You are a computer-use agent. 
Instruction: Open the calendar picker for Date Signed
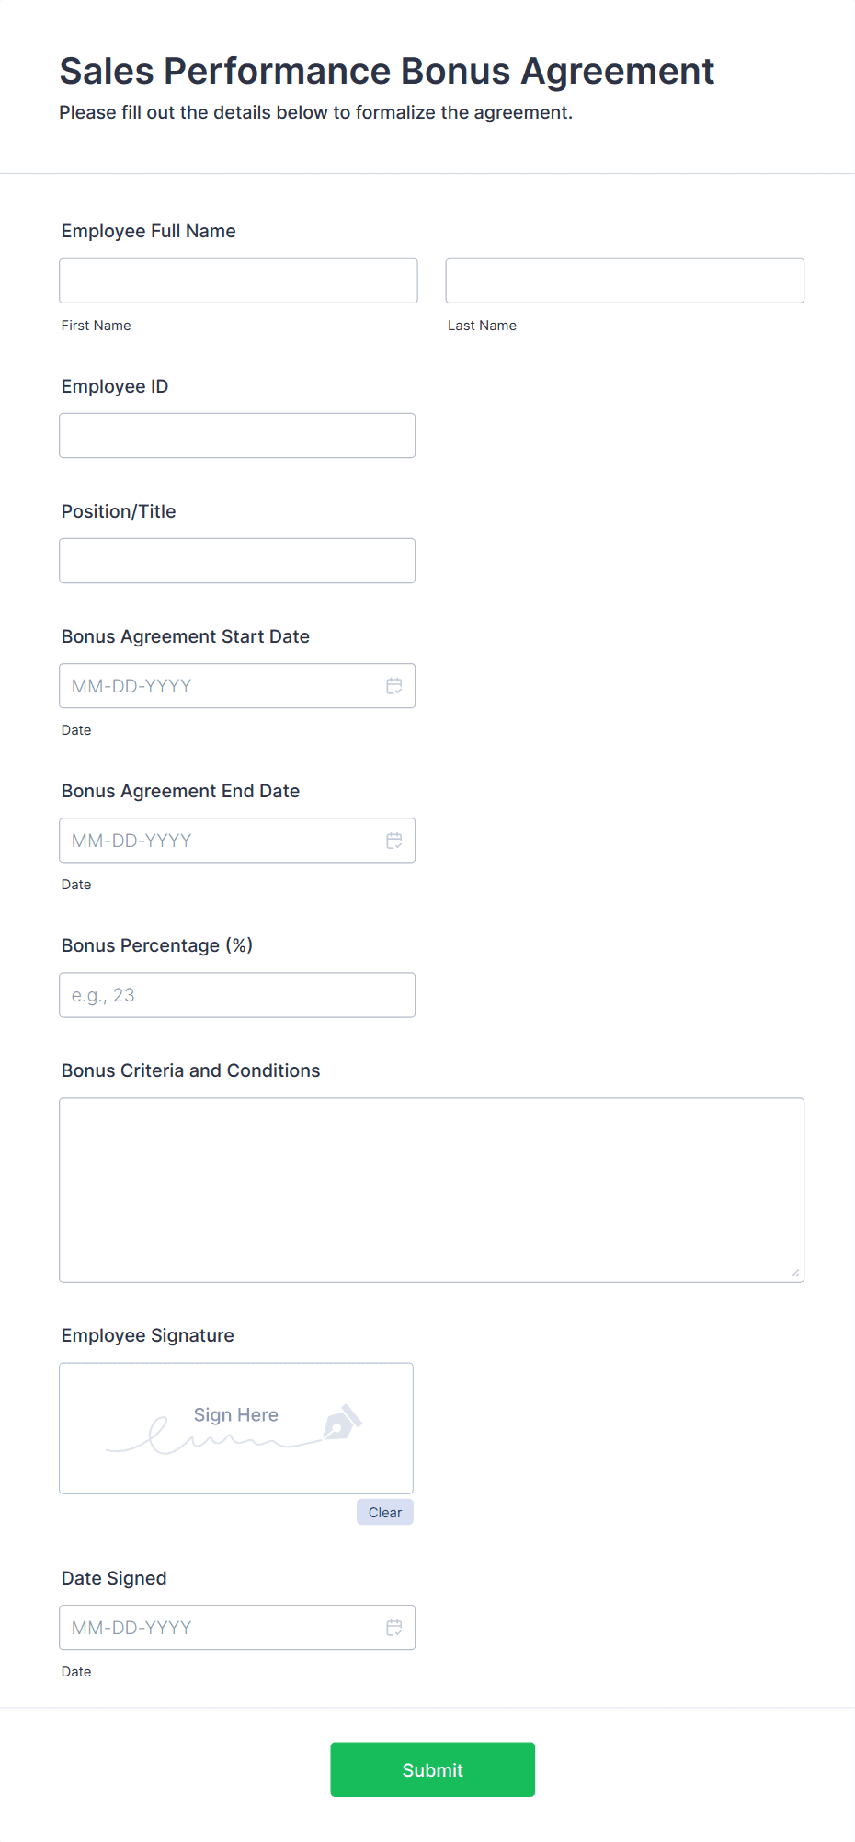click(x=394, y=1627)
